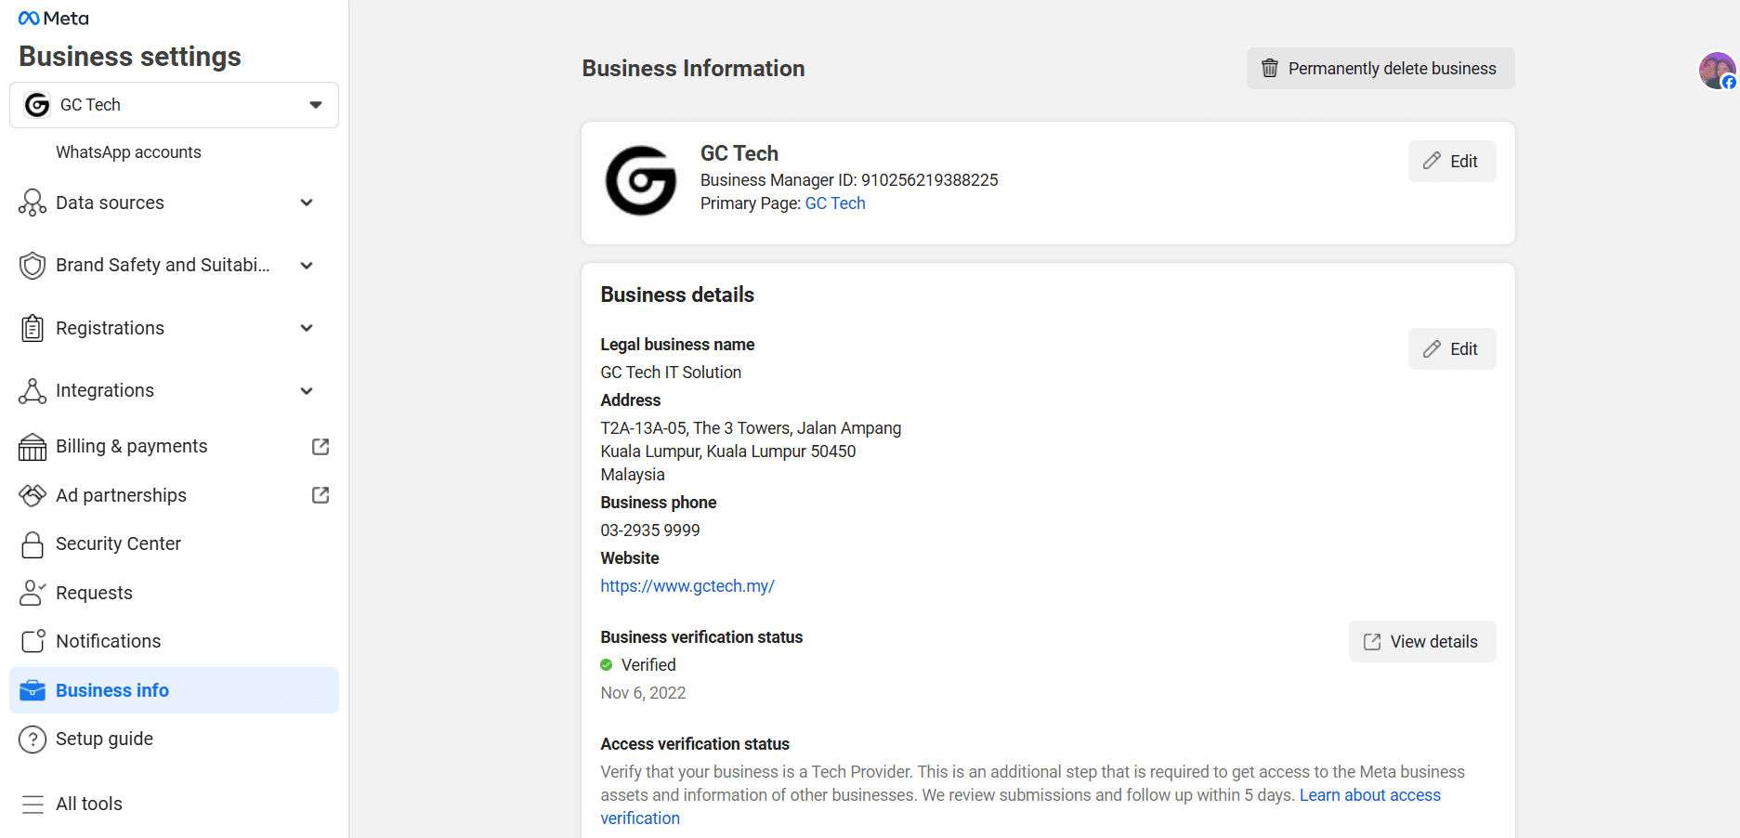Click the Billing & payments bank icon
This screenshot has height=838, width=1740.
tap(33, 447)
